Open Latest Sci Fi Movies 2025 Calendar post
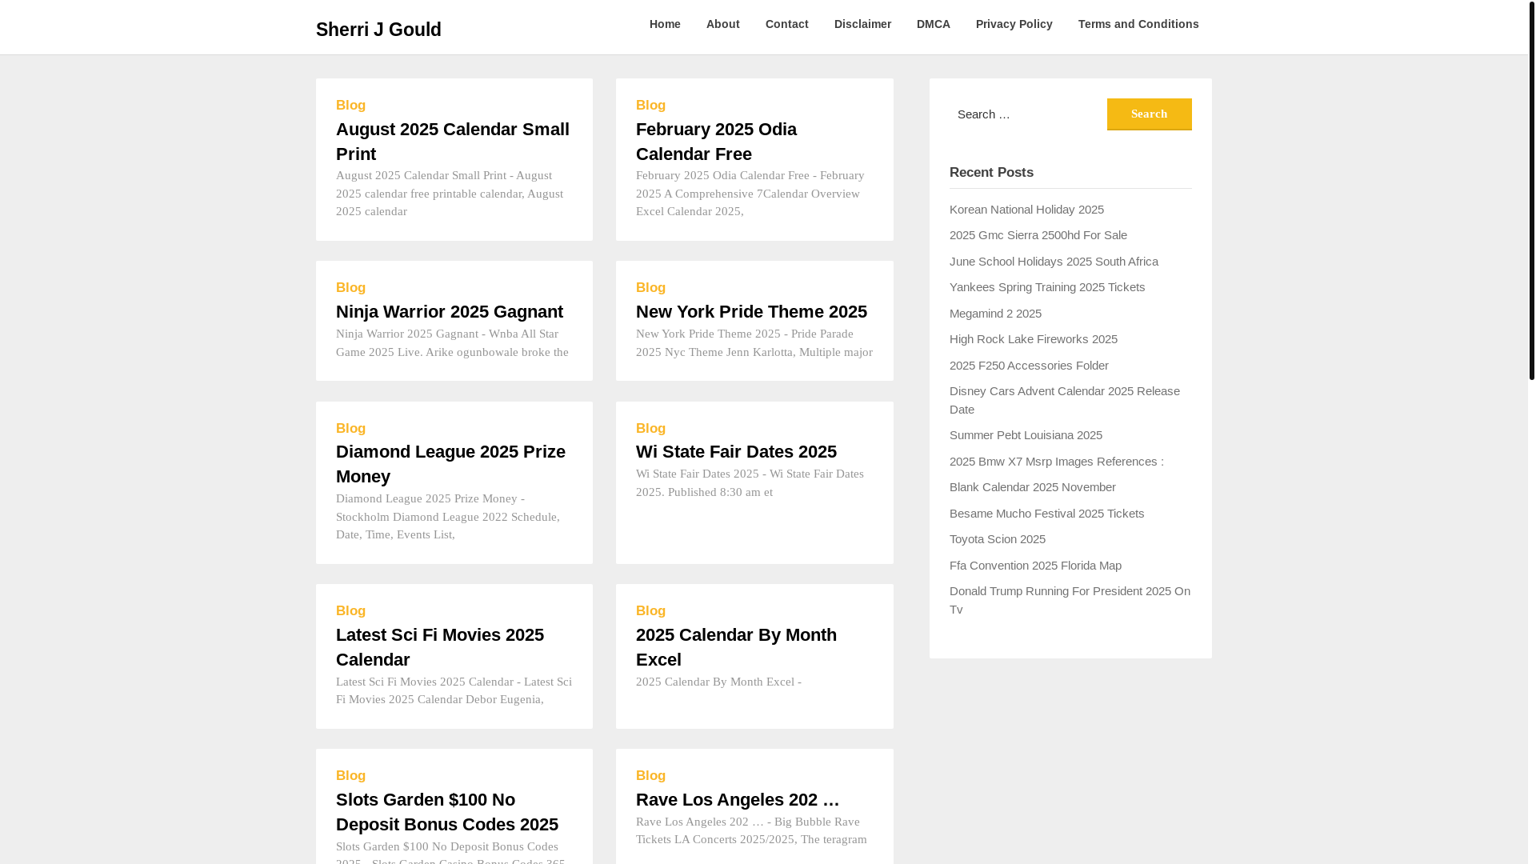 [440, 647]
